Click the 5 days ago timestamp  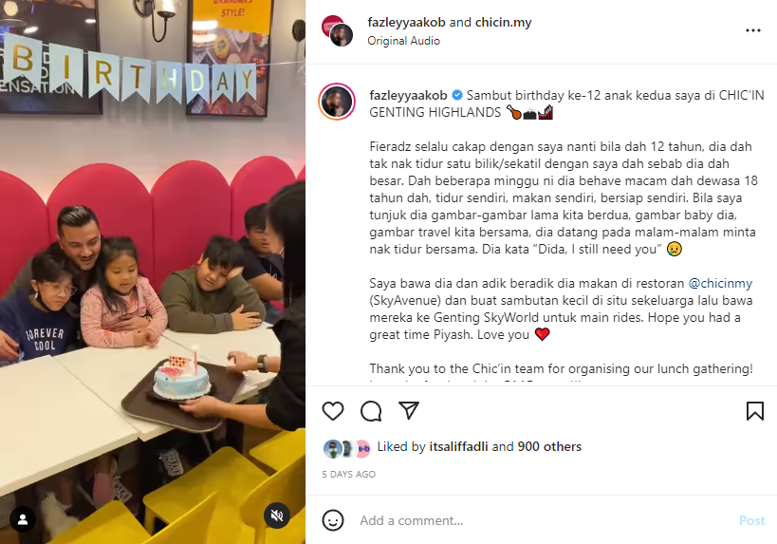coord(349,474)
